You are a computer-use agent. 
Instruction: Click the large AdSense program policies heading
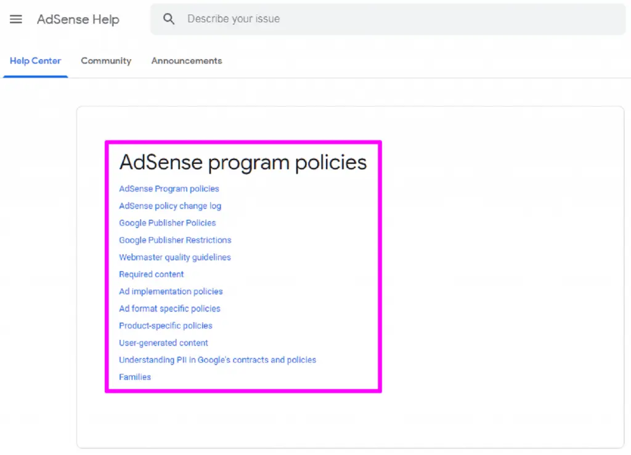pos(243,162)
